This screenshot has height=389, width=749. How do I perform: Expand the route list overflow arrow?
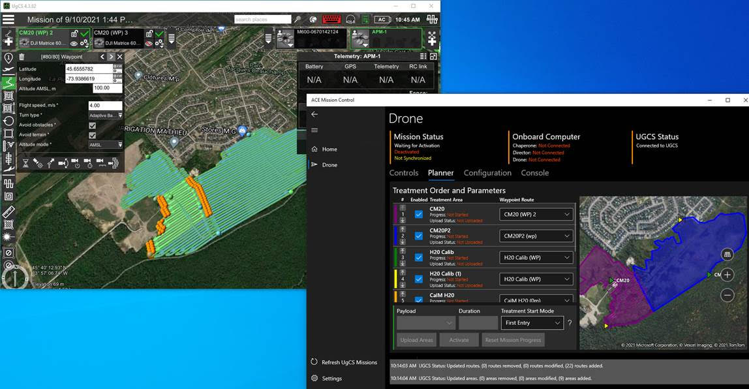tap(172, 39)
